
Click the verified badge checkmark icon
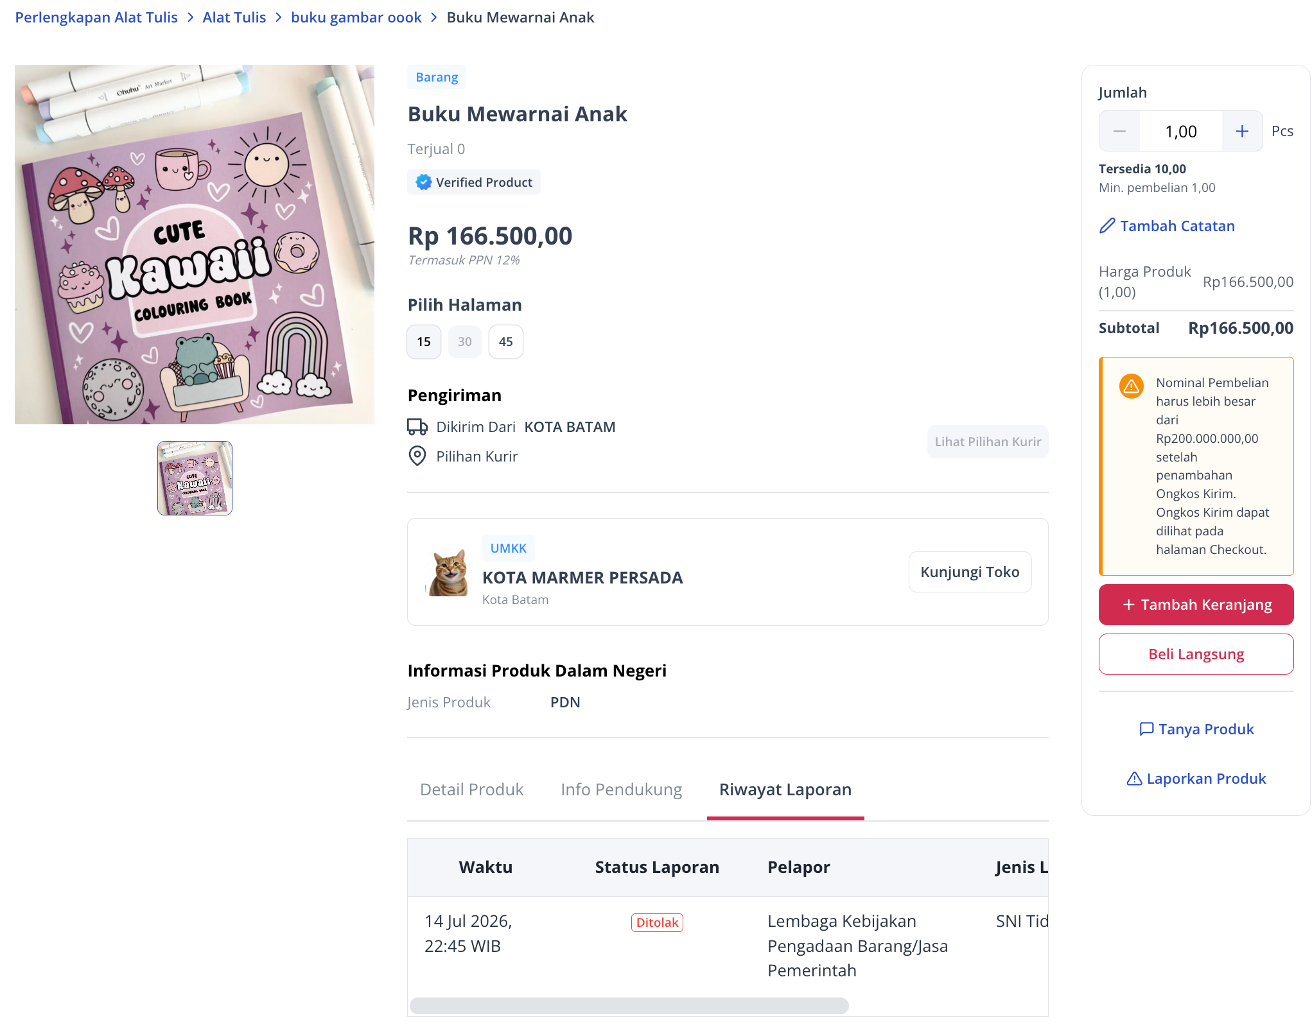(423, 182)
